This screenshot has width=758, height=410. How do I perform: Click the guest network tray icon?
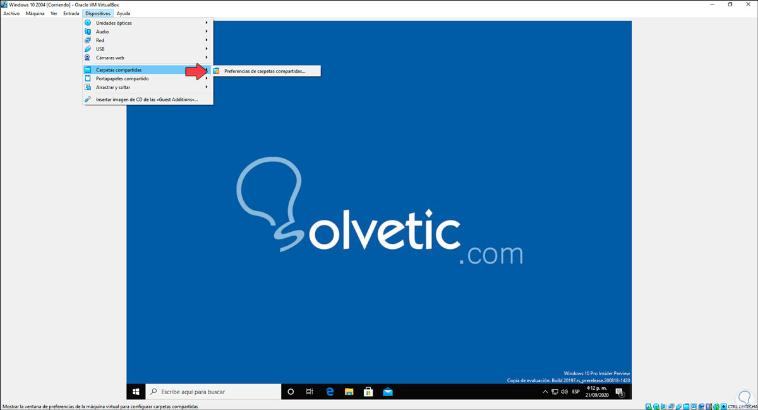[x=555, y=392]
